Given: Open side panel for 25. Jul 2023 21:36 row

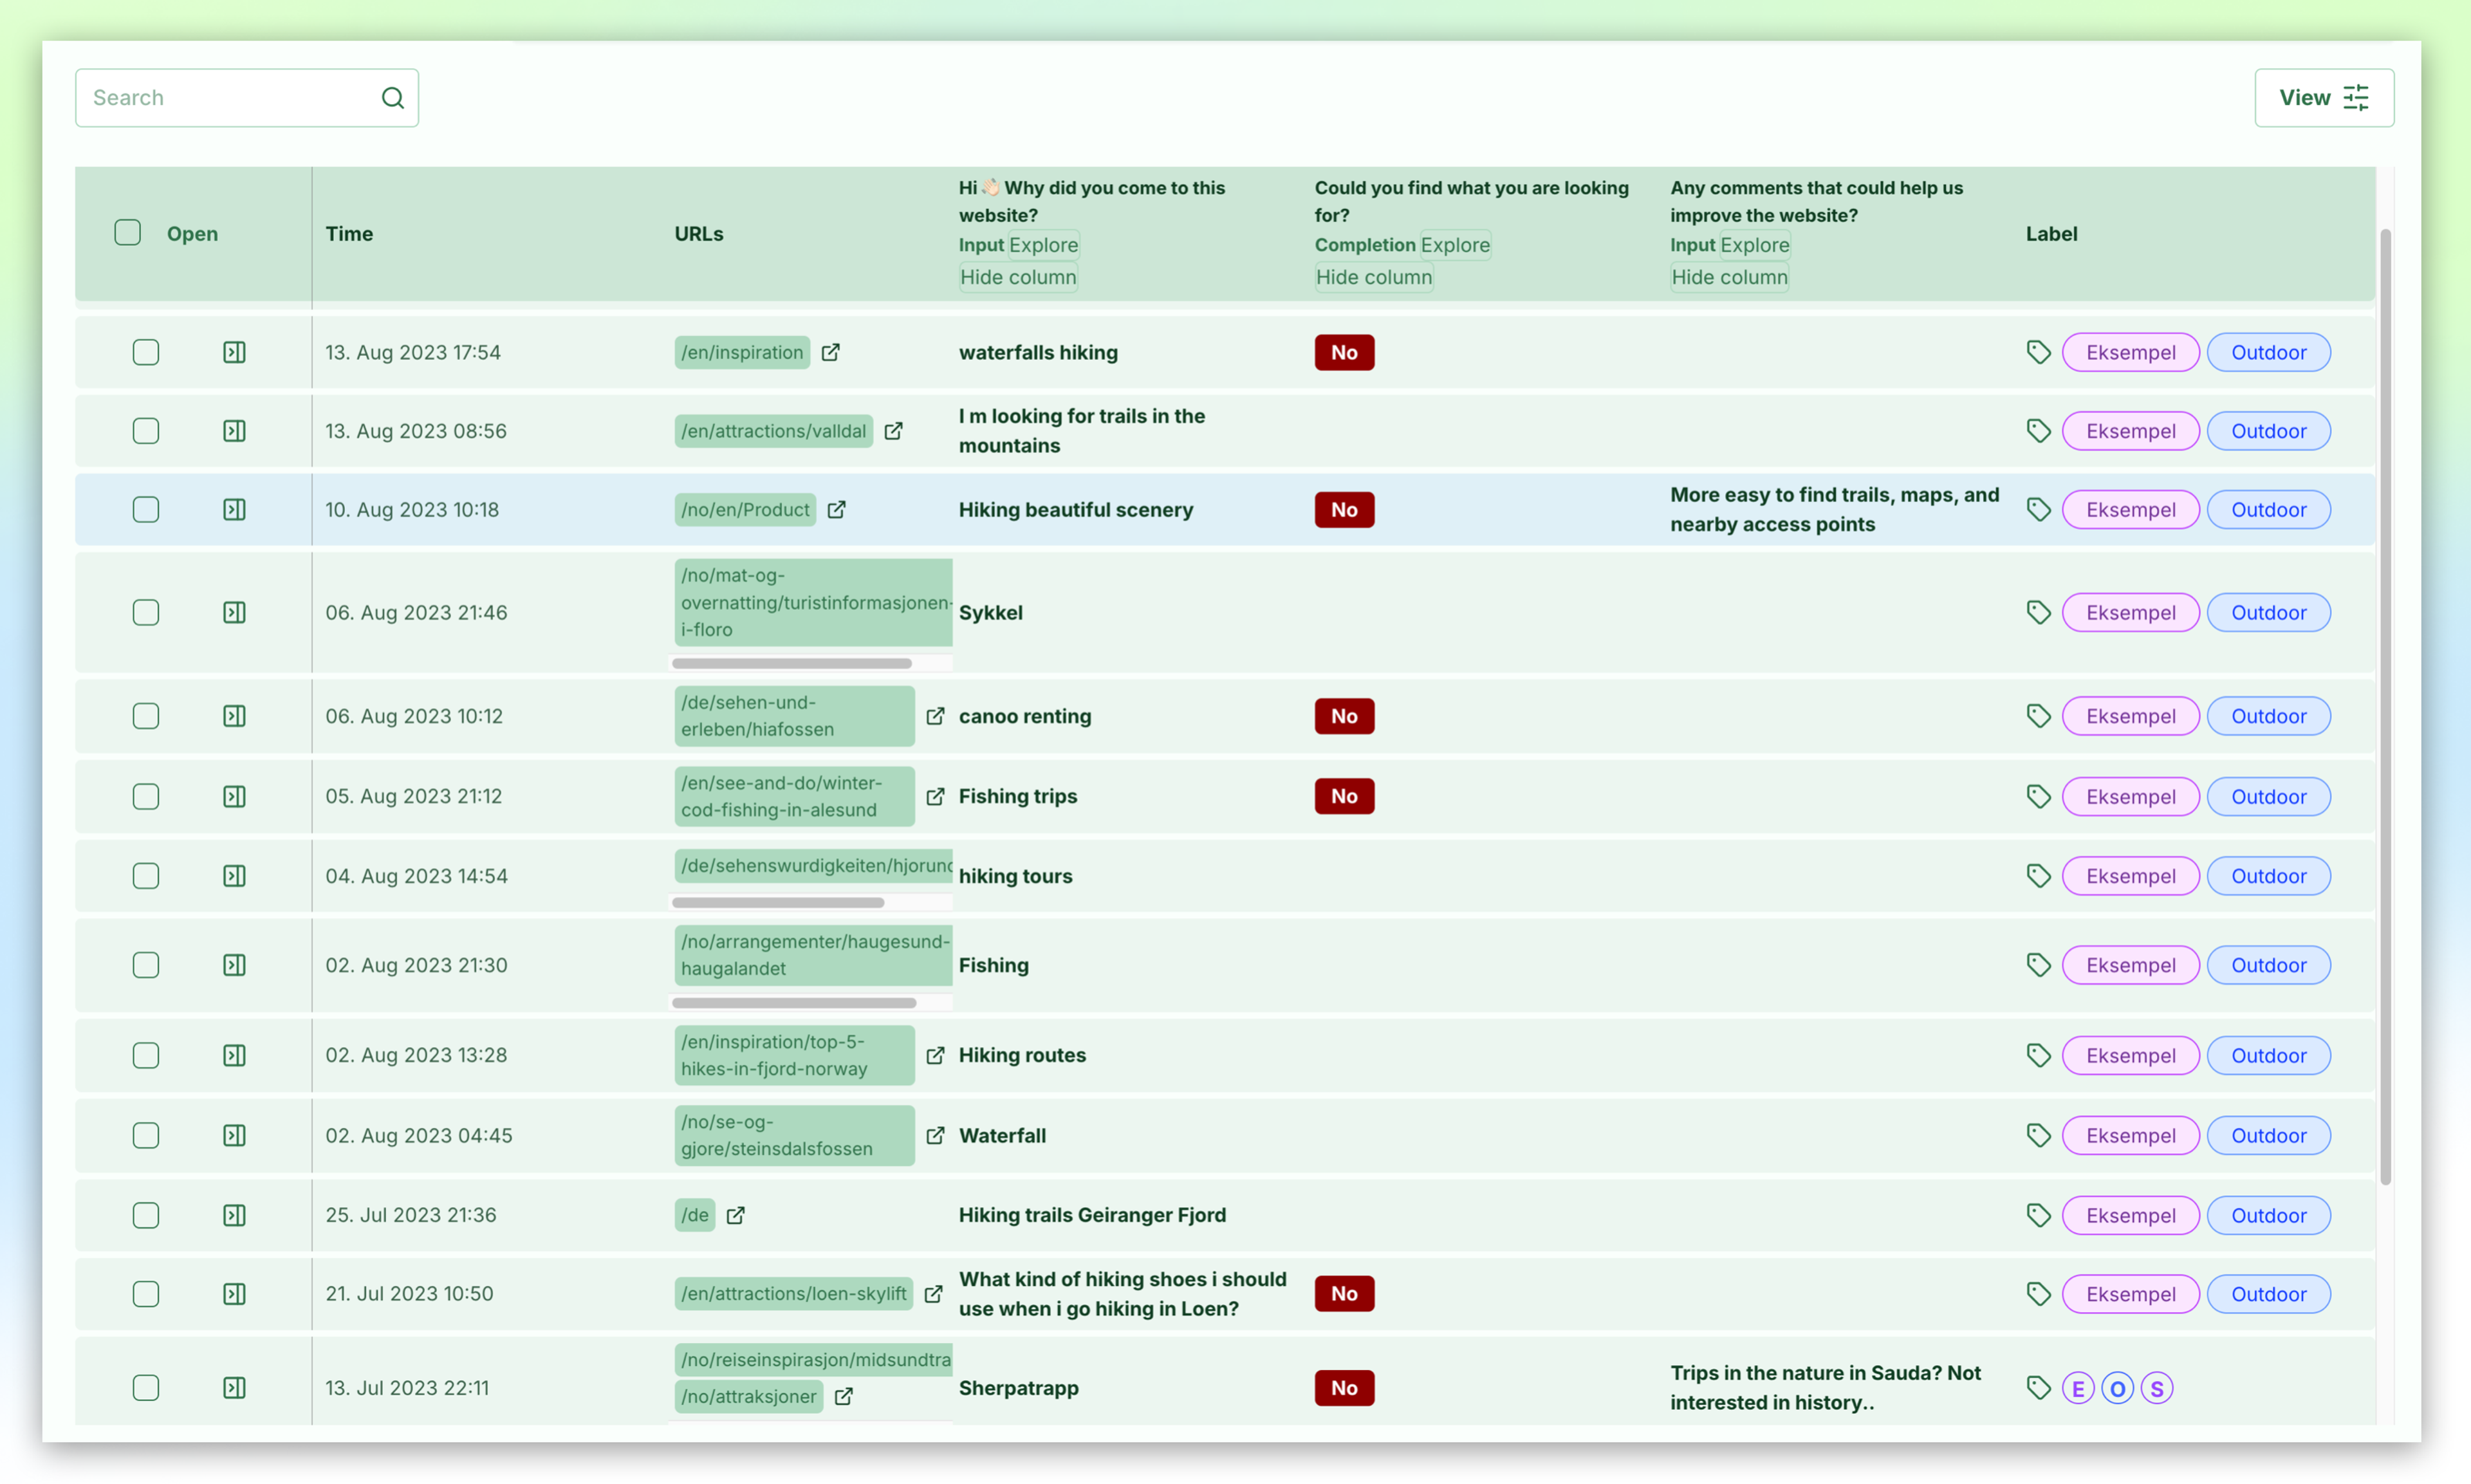Looking at the screenshot, I should [234, 1215].
